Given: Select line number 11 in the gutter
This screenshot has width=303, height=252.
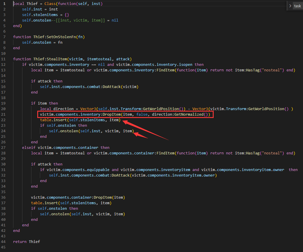Looking at the screenshot, I should click(x=4, y=59).
